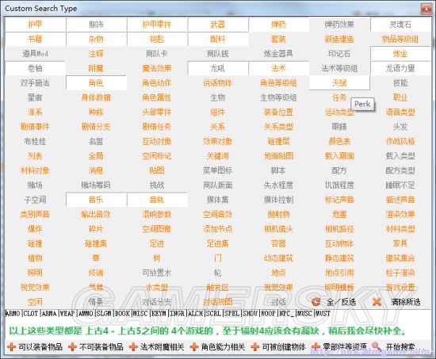Image resolution: width=436 pixels, height=359 pixels.
Task: Toggle the 护甲 type button
Action: coord(35,25)
